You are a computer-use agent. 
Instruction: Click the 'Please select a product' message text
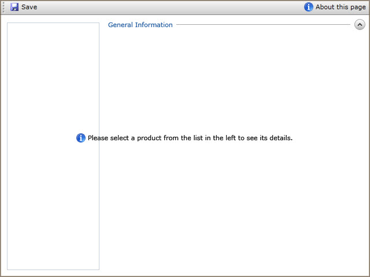pos(190,138)
